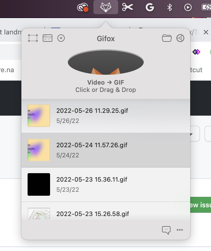The image size is (211, 251).
Task: Open Gifox preferences gear icon
Action: click(x=180, y=38)
